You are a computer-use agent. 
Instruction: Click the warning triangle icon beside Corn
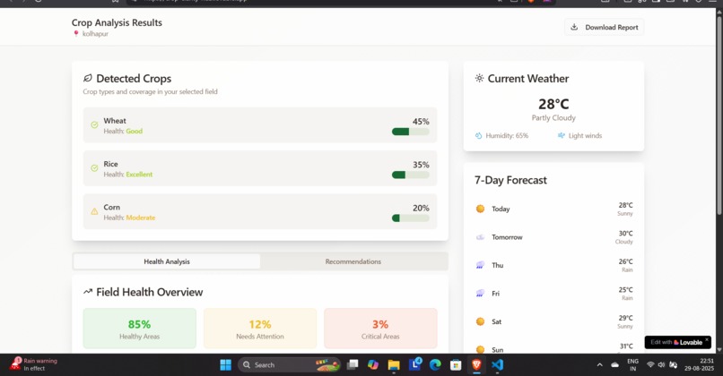pos(94,211)
